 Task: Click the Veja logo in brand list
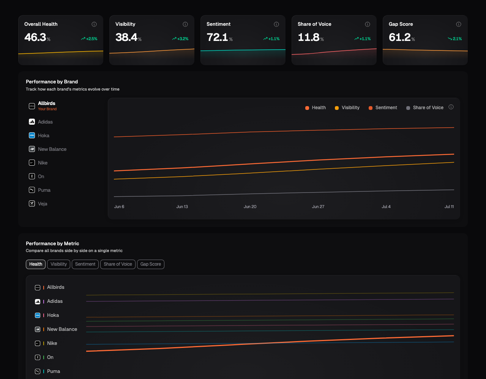coord(32,204)
